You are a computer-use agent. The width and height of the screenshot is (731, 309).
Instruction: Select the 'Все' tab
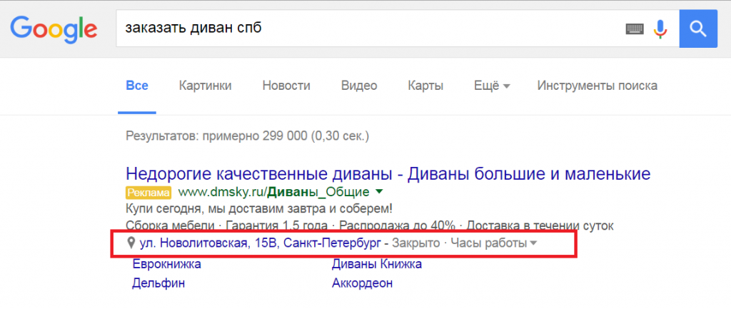click(x=137, y=86)
